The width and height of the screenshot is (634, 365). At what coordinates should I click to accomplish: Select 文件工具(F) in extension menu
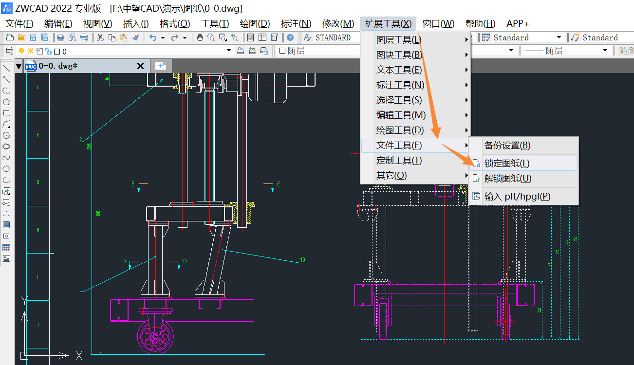(x=416, y=145)
